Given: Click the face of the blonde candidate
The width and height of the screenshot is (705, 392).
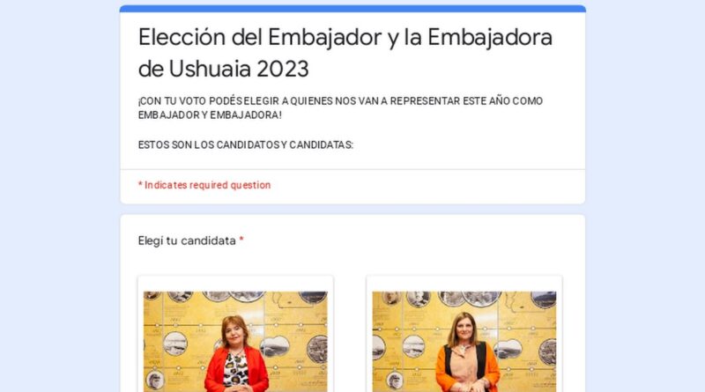Looking at the screenshot, I should click(464, 330).
